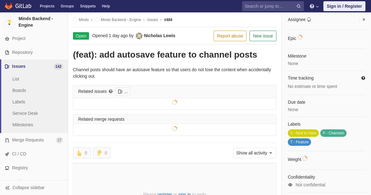Click the P - Channels label
The width and height of the screenshot is (371, 195).
pyautogui.click(x=333, y=133)
